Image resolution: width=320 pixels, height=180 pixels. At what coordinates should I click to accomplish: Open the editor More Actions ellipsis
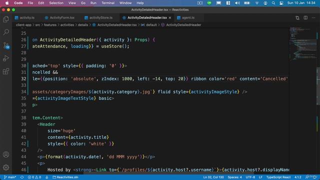click(x=313, y=18)
